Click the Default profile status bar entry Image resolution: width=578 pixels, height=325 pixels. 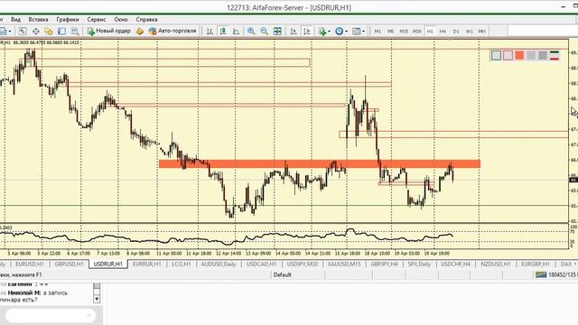(x=283, y=274)
